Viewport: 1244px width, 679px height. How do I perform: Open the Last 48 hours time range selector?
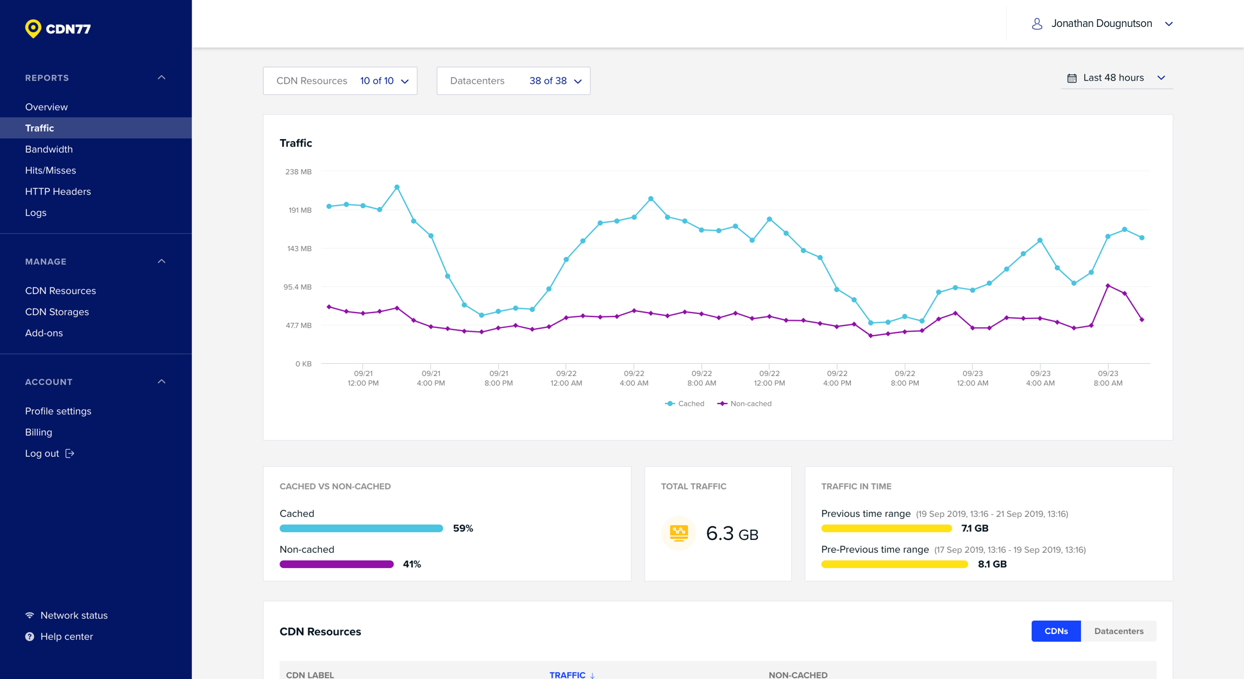[x=1116, y=78]
